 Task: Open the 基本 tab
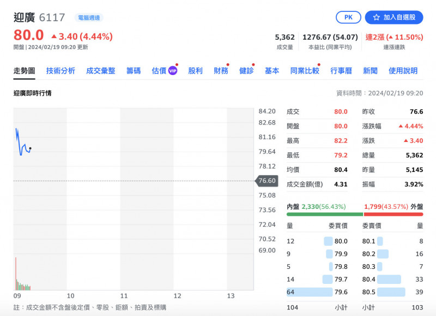[272, 71]
